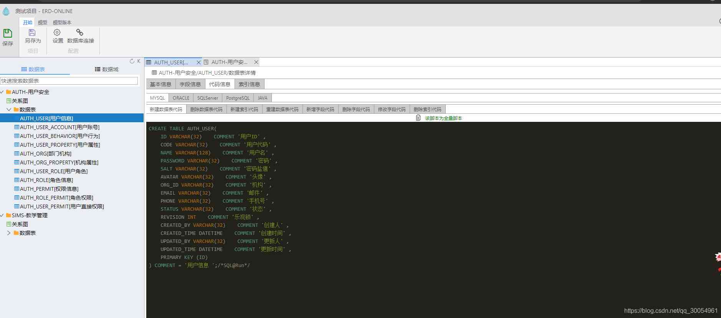Select the MYSQL code tab
Screen dimensions: 721x318
[157, 98]
